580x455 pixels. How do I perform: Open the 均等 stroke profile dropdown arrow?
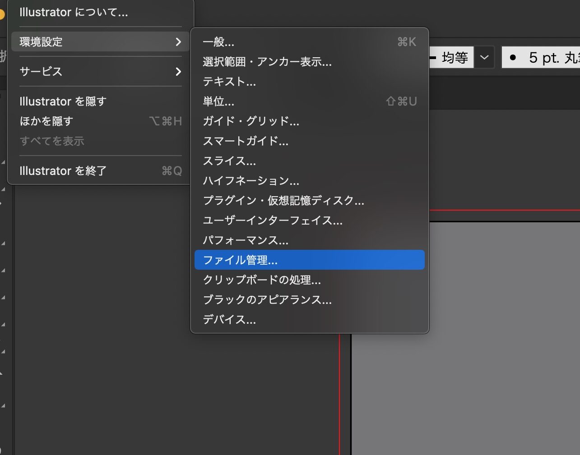[484, 57]
